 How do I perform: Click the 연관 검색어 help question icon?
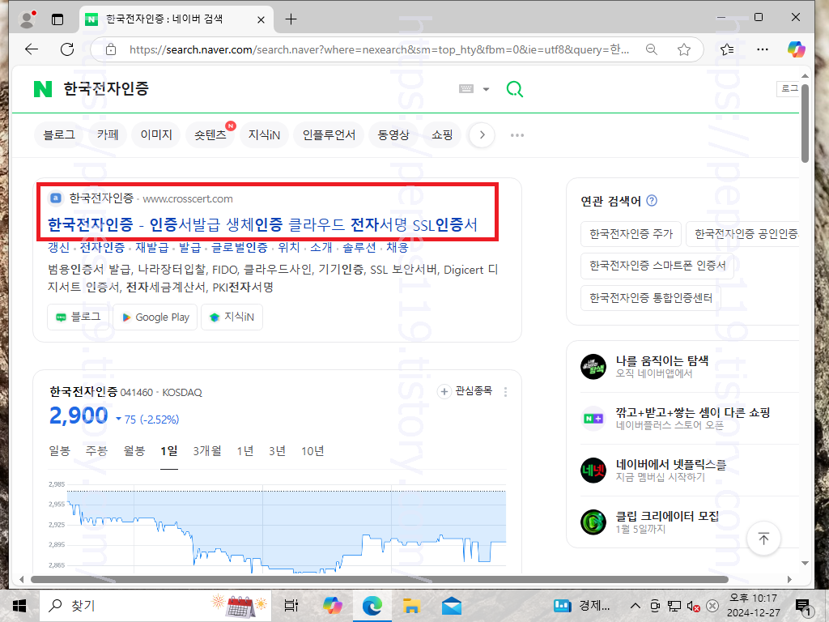652,201
